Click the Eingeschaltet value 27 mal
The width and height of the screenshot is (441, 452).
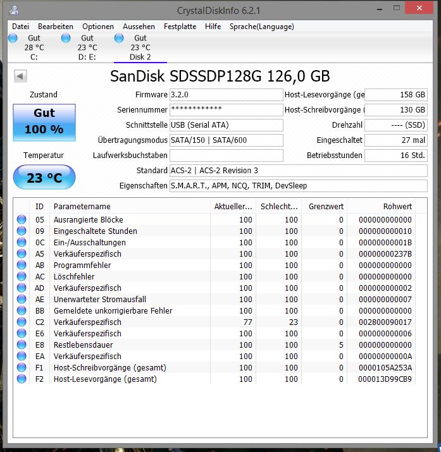pyautogui.click(x=396, y=140)
